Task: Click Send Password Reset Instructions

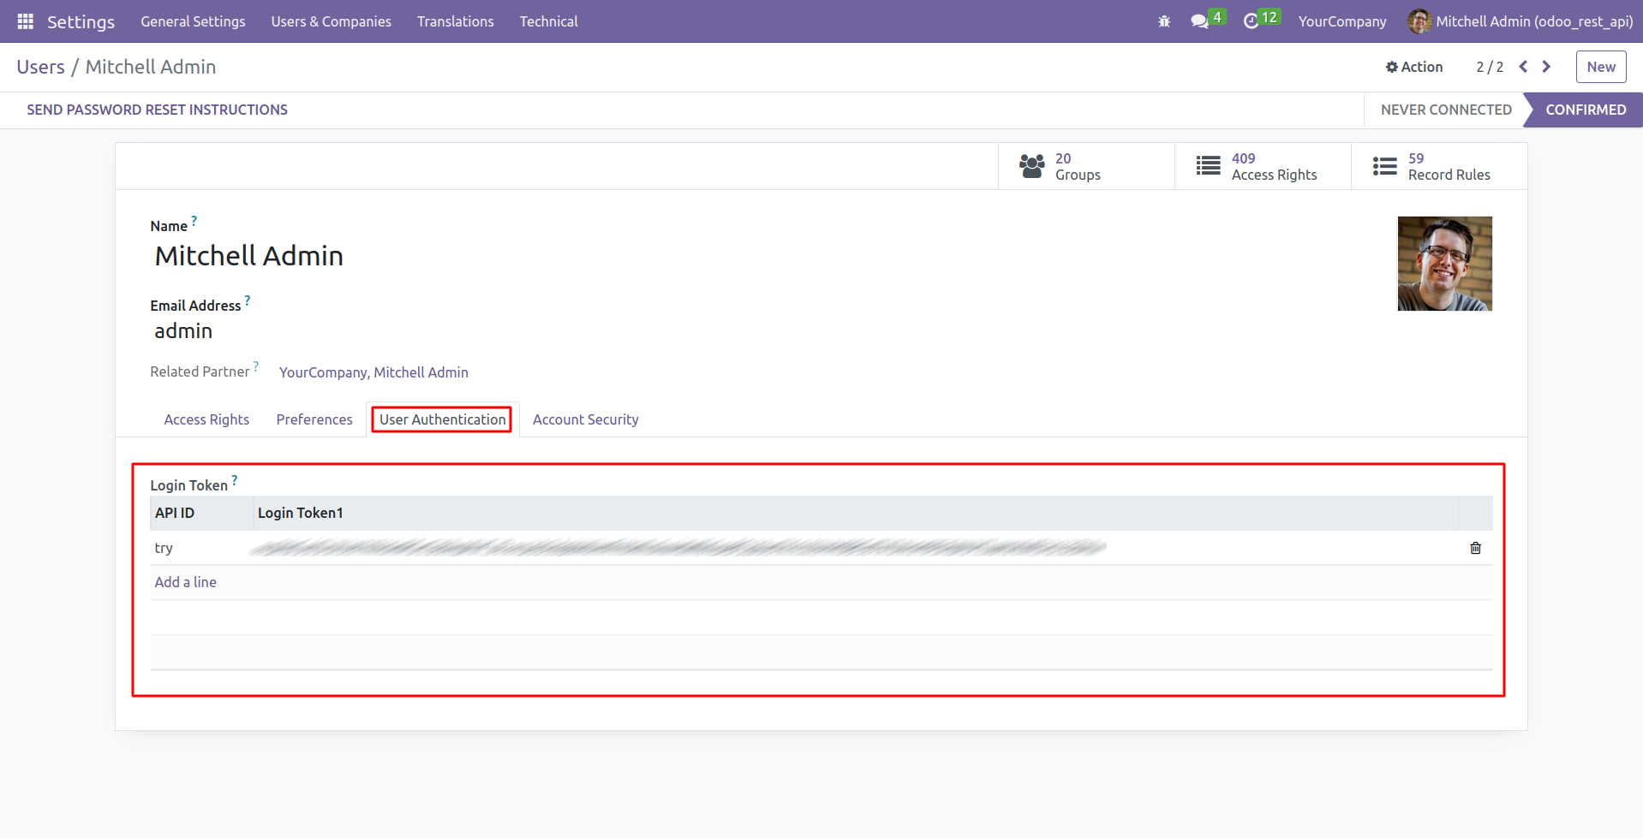Action: pyautogui.click(x=157, y=110)
